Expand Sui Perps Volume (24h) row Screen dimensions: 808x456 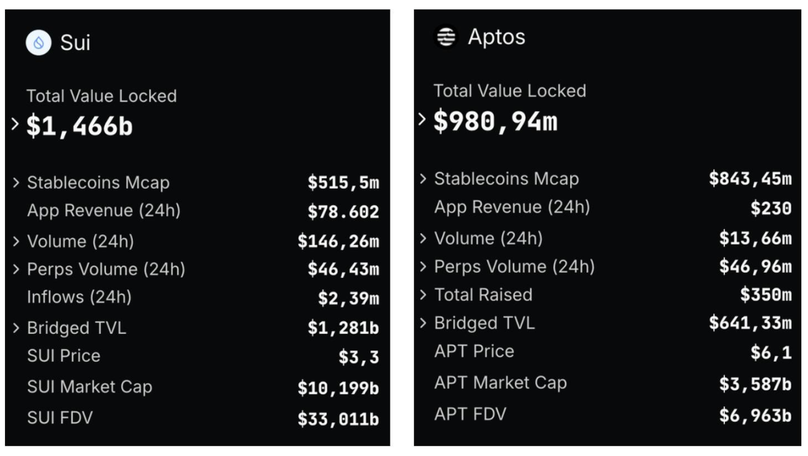[15, 269]
